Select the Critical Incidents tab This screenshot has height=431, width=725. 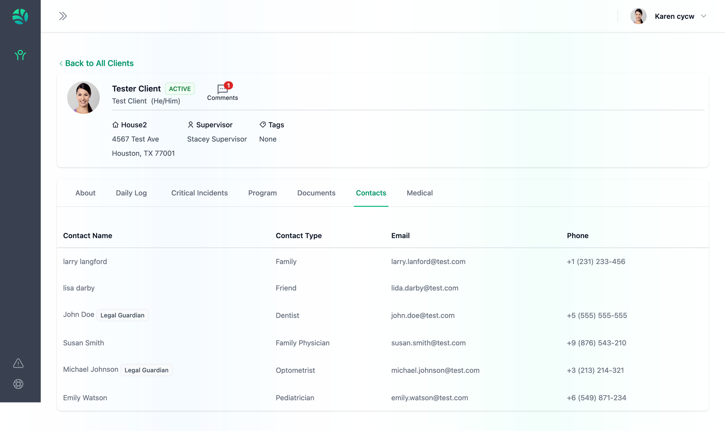[x=199, y=193]
